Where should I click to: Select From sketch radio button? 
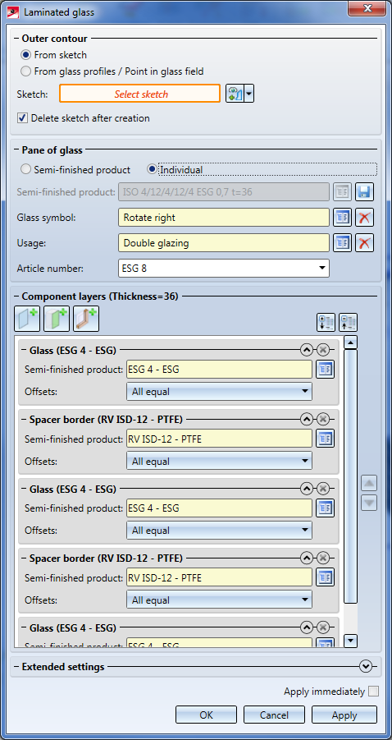tap(25, 55)
